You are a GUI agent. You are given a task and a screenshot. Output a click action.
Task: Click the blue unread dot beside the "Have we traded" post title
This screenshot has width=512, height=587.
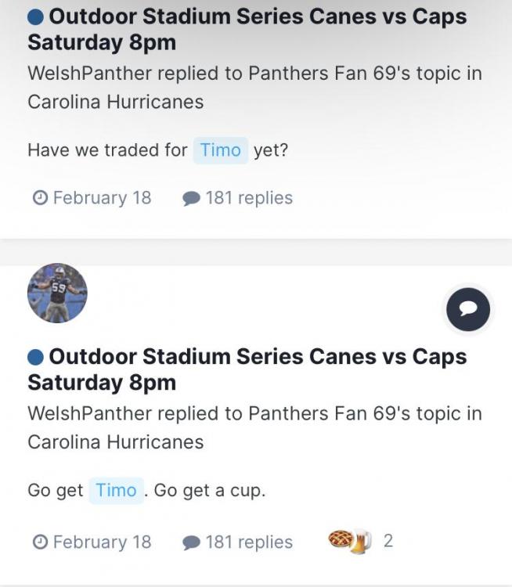point(36,16)
